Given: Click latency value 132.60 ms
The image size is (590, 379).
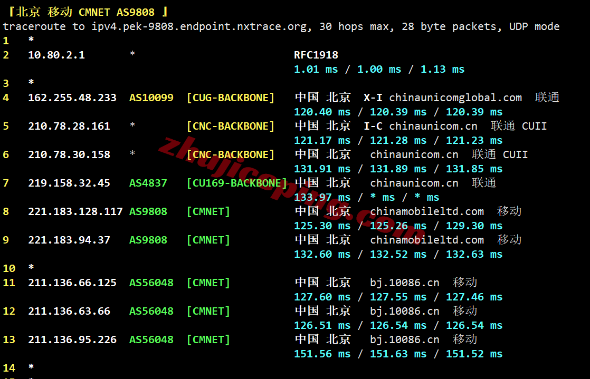Looking at the screenshot, I should [x=322, y=255].
